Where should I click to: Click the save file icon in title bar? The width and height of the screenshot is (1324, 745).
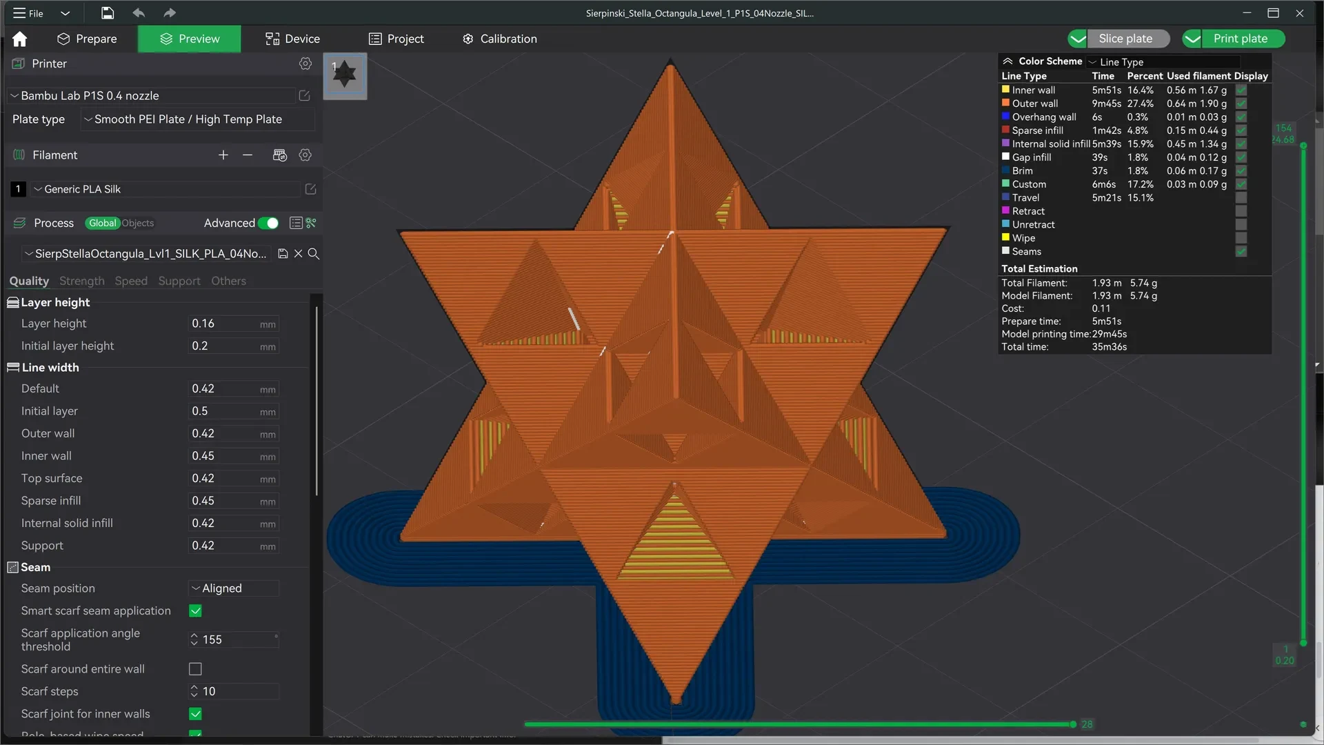click(108, 13)
